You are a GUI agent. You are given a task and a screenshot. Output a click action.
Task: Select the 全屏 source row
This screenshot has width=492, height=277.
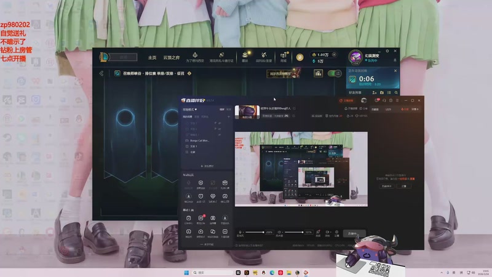click(207, 152)
